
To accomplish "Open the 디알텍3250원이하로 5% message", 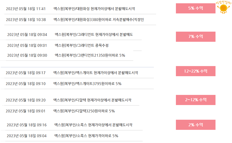I will (84, 111).
